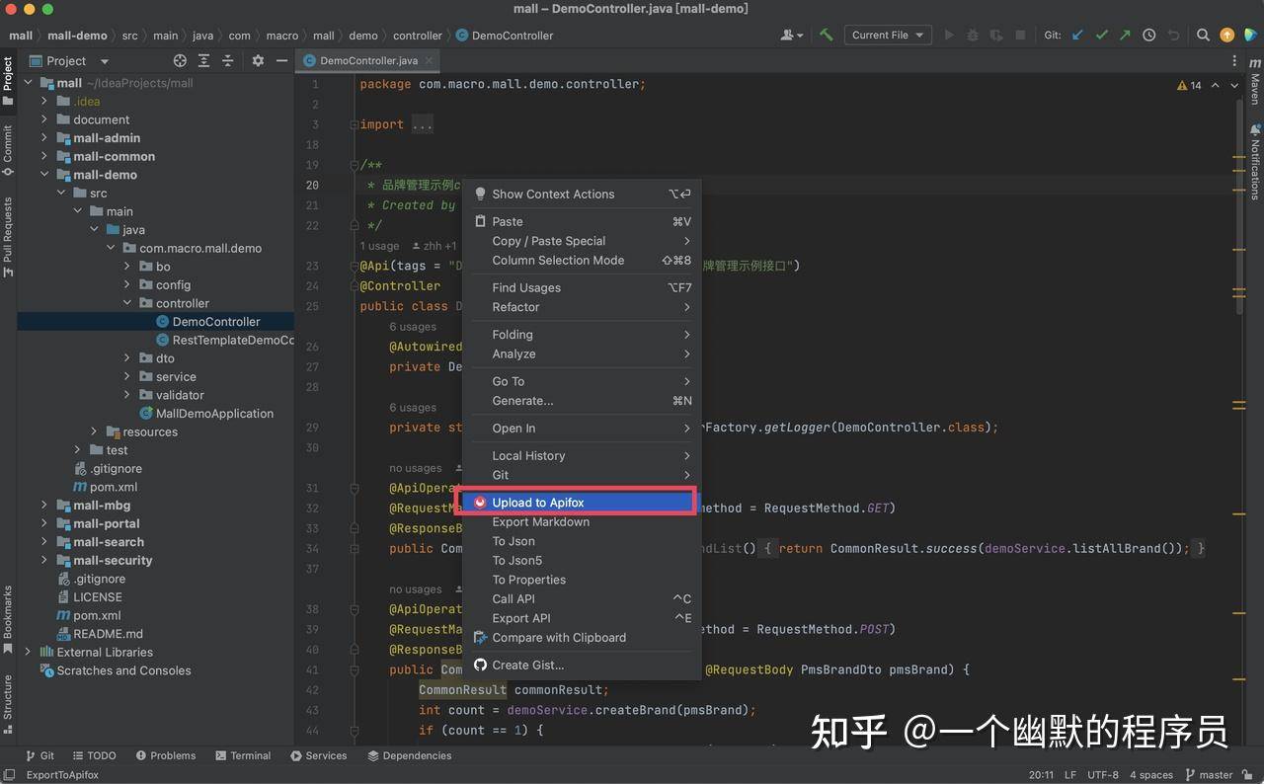The height and width of the screenshot is (784, 1264).
Task: Open the Structure tool window
Action: click(x=8, y=704)
